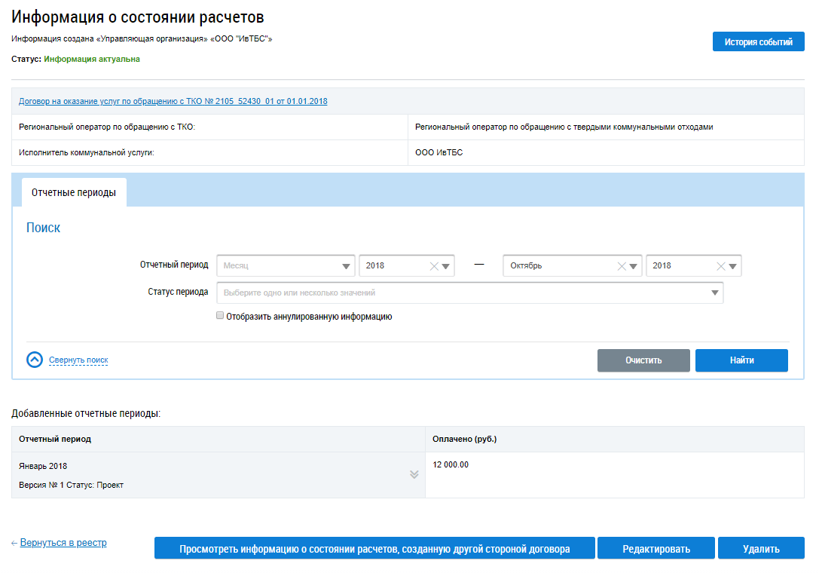Clear the start year 2018 value
Screen dimensions: 819x573
(x=434, y=266)
